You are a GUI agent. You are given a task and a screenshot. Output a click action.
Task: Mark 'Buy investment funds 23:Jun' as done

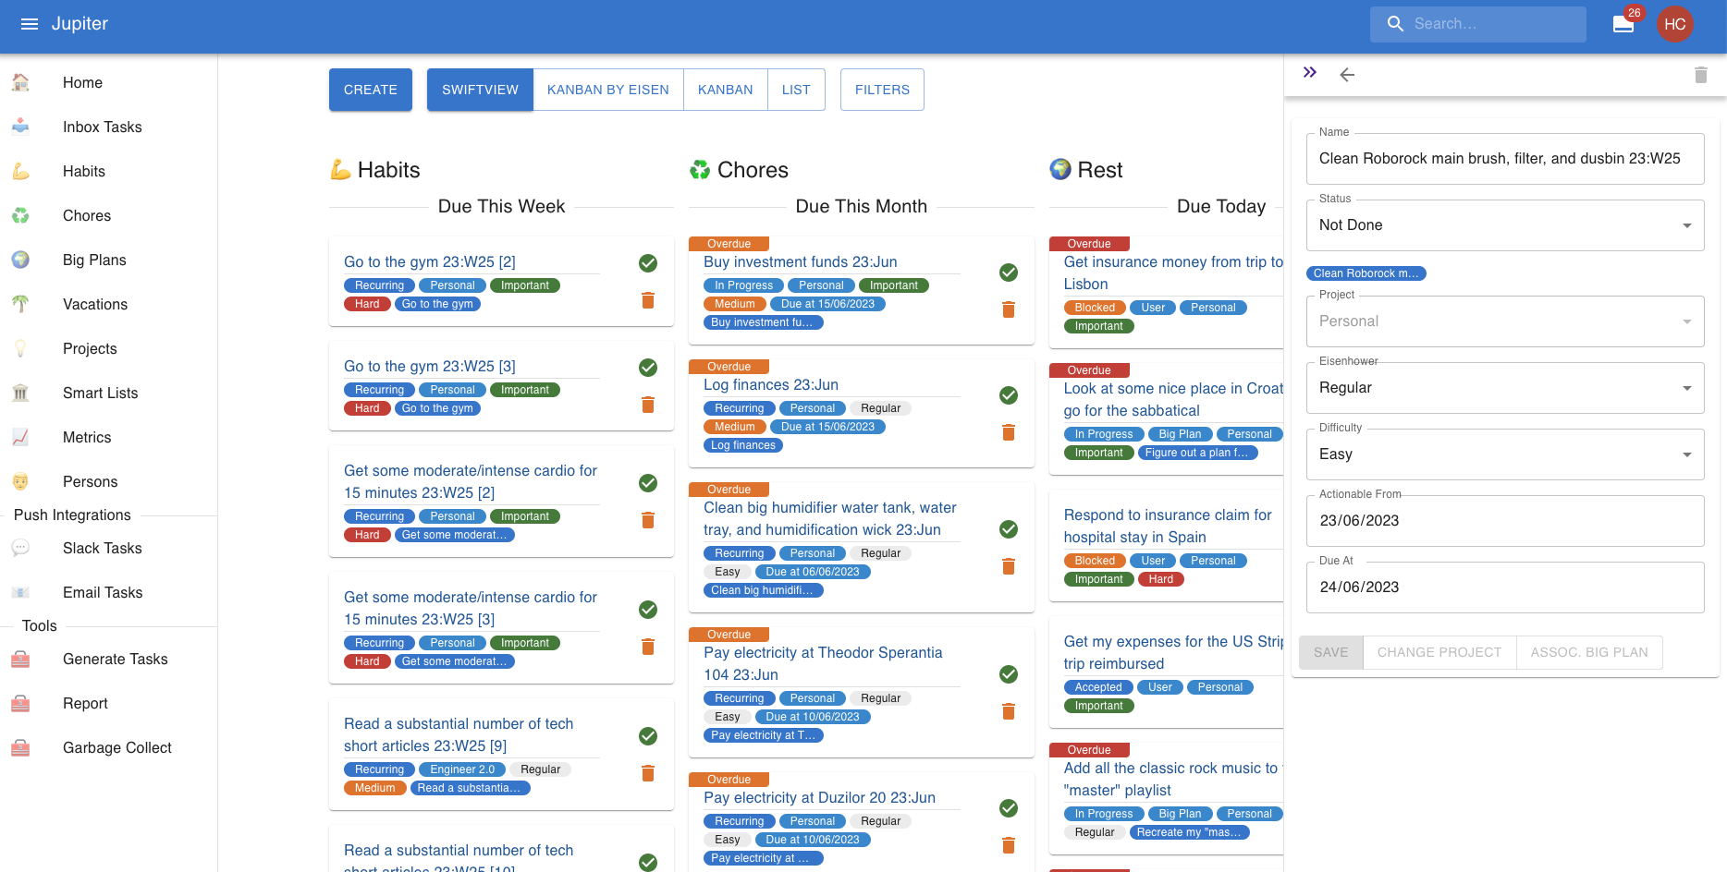point(1008,272)
